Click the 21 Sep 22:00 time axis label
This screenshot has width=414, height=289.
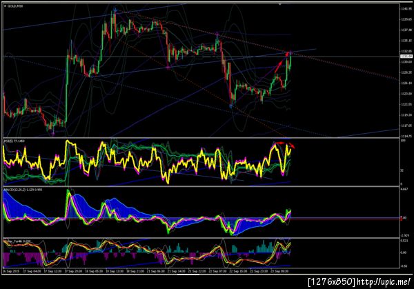coord(197,271)
